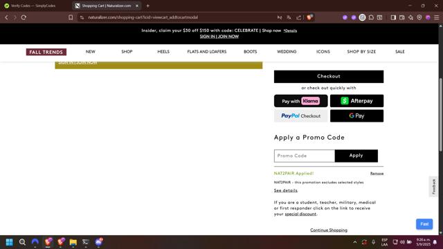
Task: Click the blue Fast checkout button
Action: (424, 224)
